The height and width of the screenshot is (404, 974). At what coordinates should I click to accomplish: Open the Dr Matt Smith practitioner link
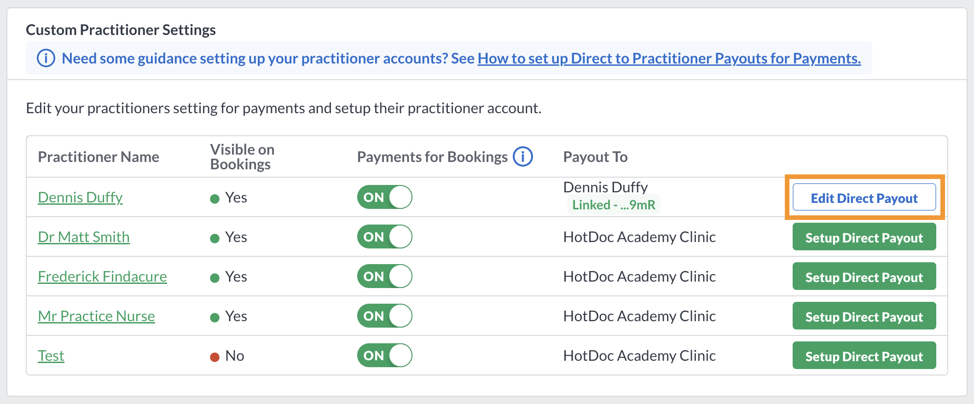84,237
